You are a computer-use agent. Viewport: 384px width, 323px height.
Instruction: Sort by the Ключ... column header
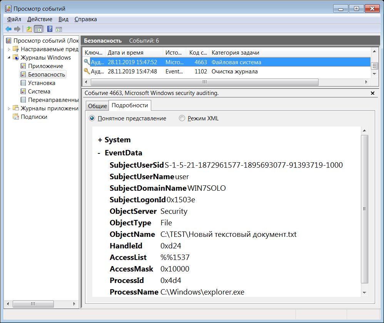(x=94, y=53)
